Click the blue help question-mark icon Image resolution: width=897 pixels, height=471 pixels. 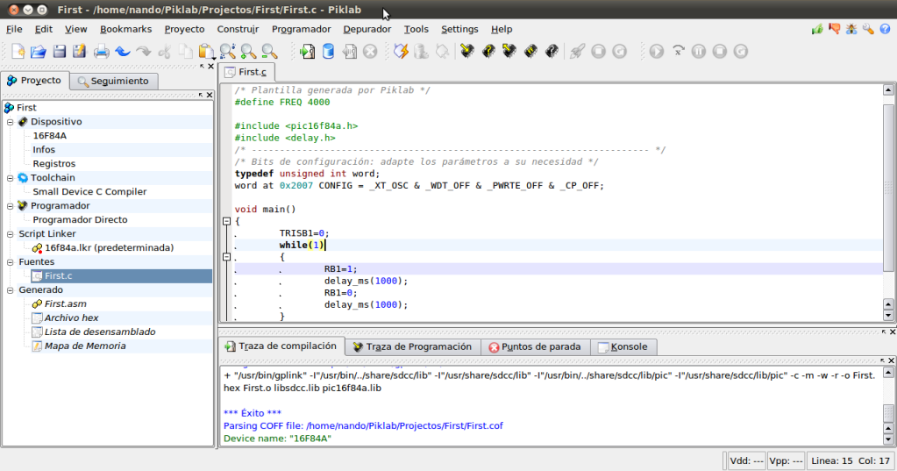(x=885, y=29)
